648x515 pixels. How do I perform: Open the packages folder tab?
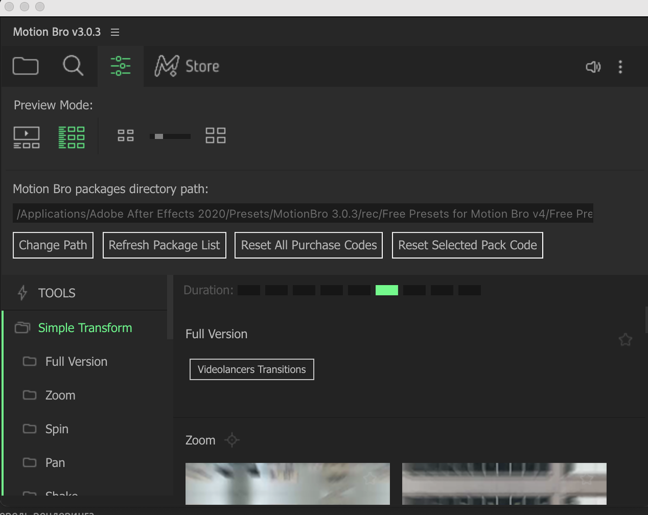pyautogui.click(x=25, y=66)
